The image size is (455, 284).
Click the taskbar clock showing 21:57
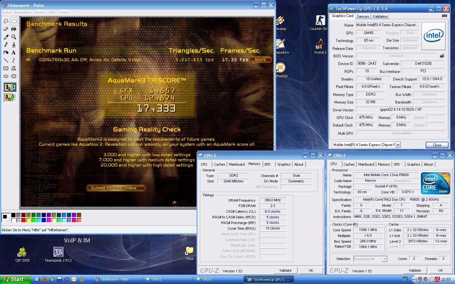click(446, 280)
